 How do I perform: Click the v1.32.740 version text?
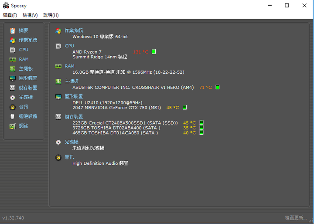pos(13,218)
